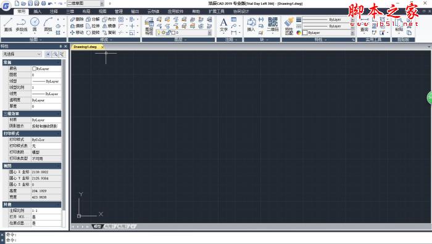432x244 pixels.
Task: Click the 拉伸 stretch tool
Action: 93,26
